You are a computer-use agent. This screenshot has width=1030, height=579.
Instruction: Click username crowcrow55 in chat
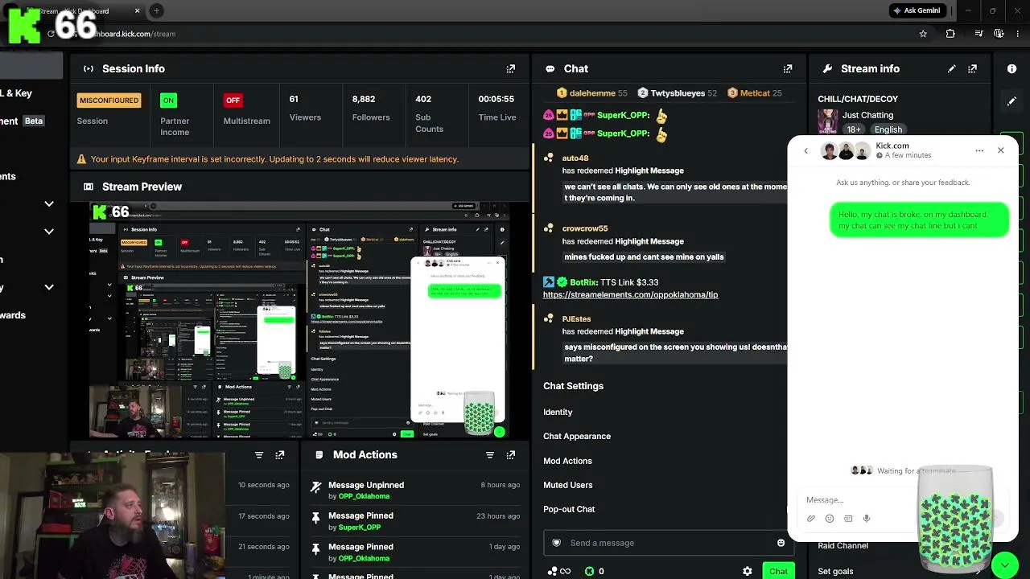coord(585,228)
